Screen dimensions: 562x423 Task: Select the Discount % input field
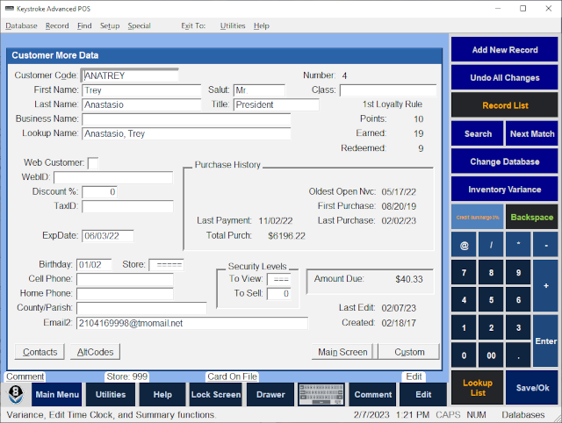[x=99, y=192]
